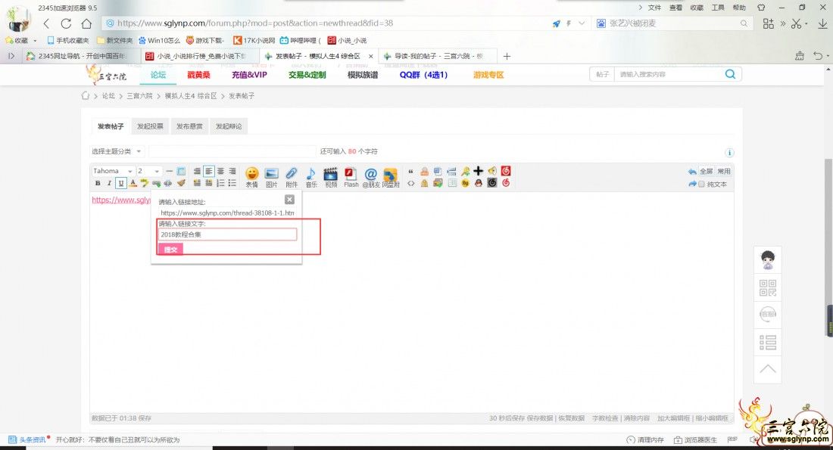Click the list view sidebar icon
Screen dimensions: 833x450
(x=768, y=343)
